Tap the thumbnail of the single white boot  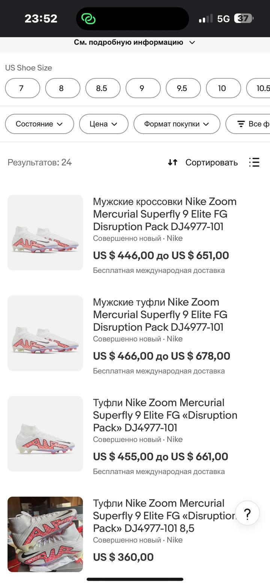[x=45, y=434]
